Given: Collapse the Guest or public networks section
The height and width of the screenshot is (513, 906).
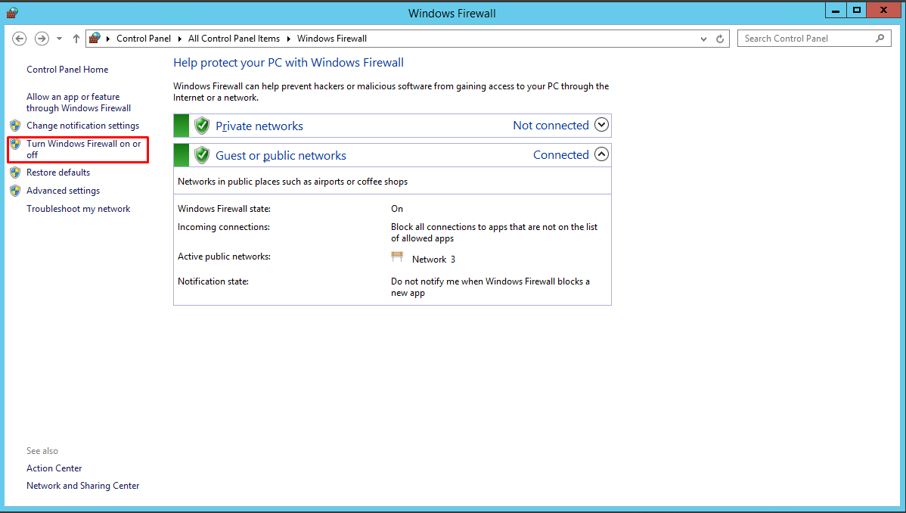Looking at the screenshot, I should [x=601, y=154].
